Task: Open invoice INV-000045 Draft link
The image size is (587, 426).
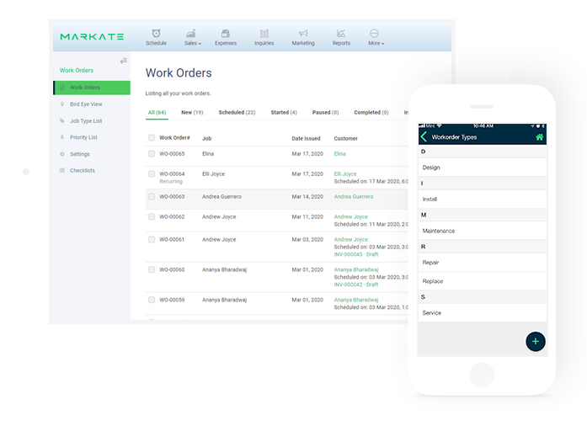Action: tap(356, 254)
